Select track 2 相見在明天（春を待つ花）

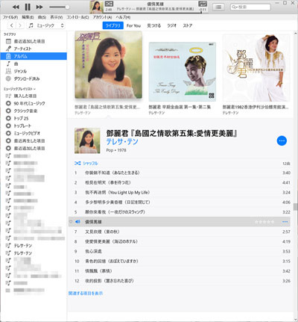point(180,182)
